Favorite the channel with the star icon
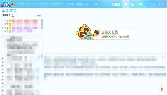Screen dimensions: 167x95 [x=87, y=4]
